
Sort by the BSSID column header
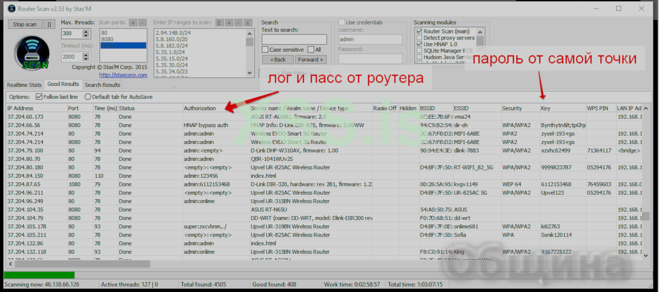point(436,108)
